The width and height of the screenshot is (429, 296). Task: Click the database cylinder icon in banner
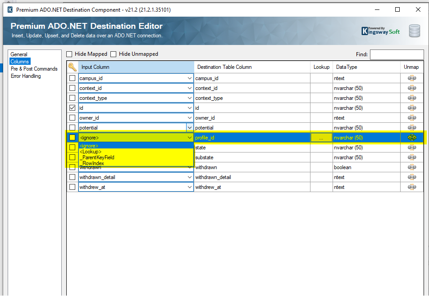click(414, 31)
